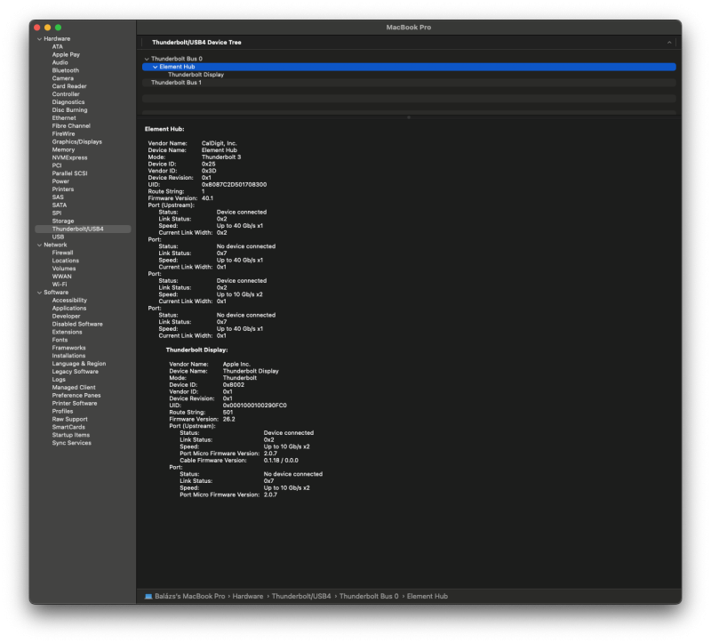Open Power information
Image resolution: width=711 pixels, height=643 pixels.
tap(60, 181)
